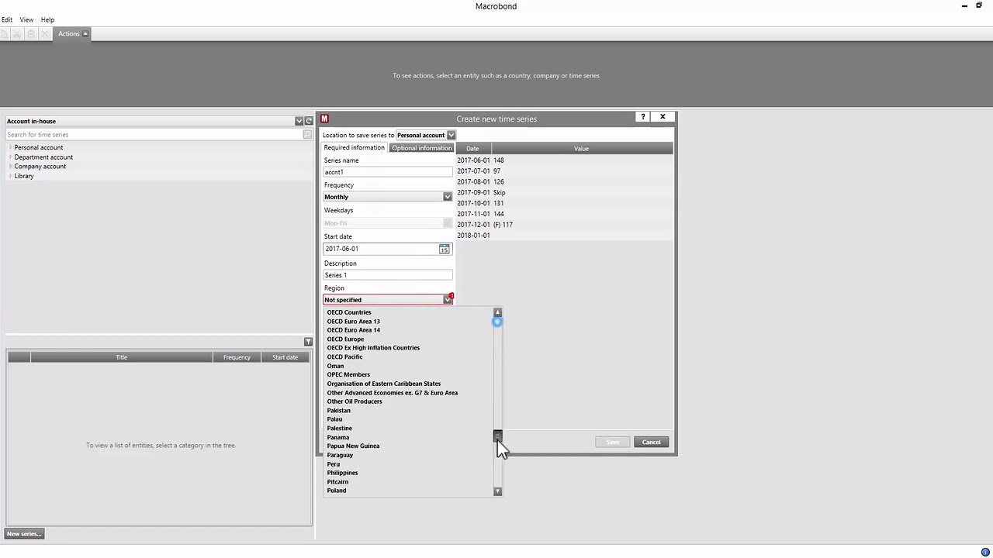
Task: Toggle the Region Not specified dropdown
Action: [448, 300]
